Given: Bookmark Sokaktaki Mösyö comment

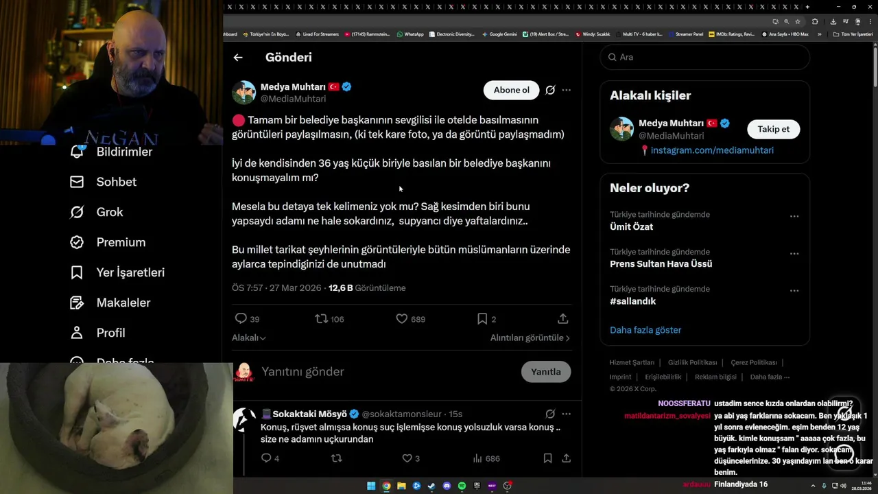Looking at the screenshot, I should click(547, 458).
